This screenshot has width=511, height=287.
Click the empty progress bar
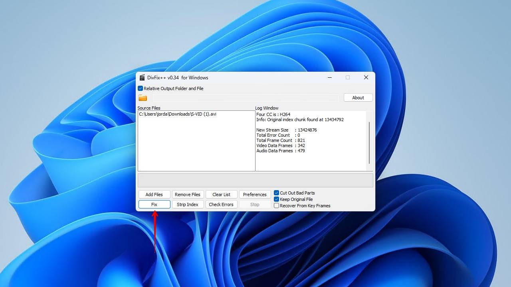[255, 180]
